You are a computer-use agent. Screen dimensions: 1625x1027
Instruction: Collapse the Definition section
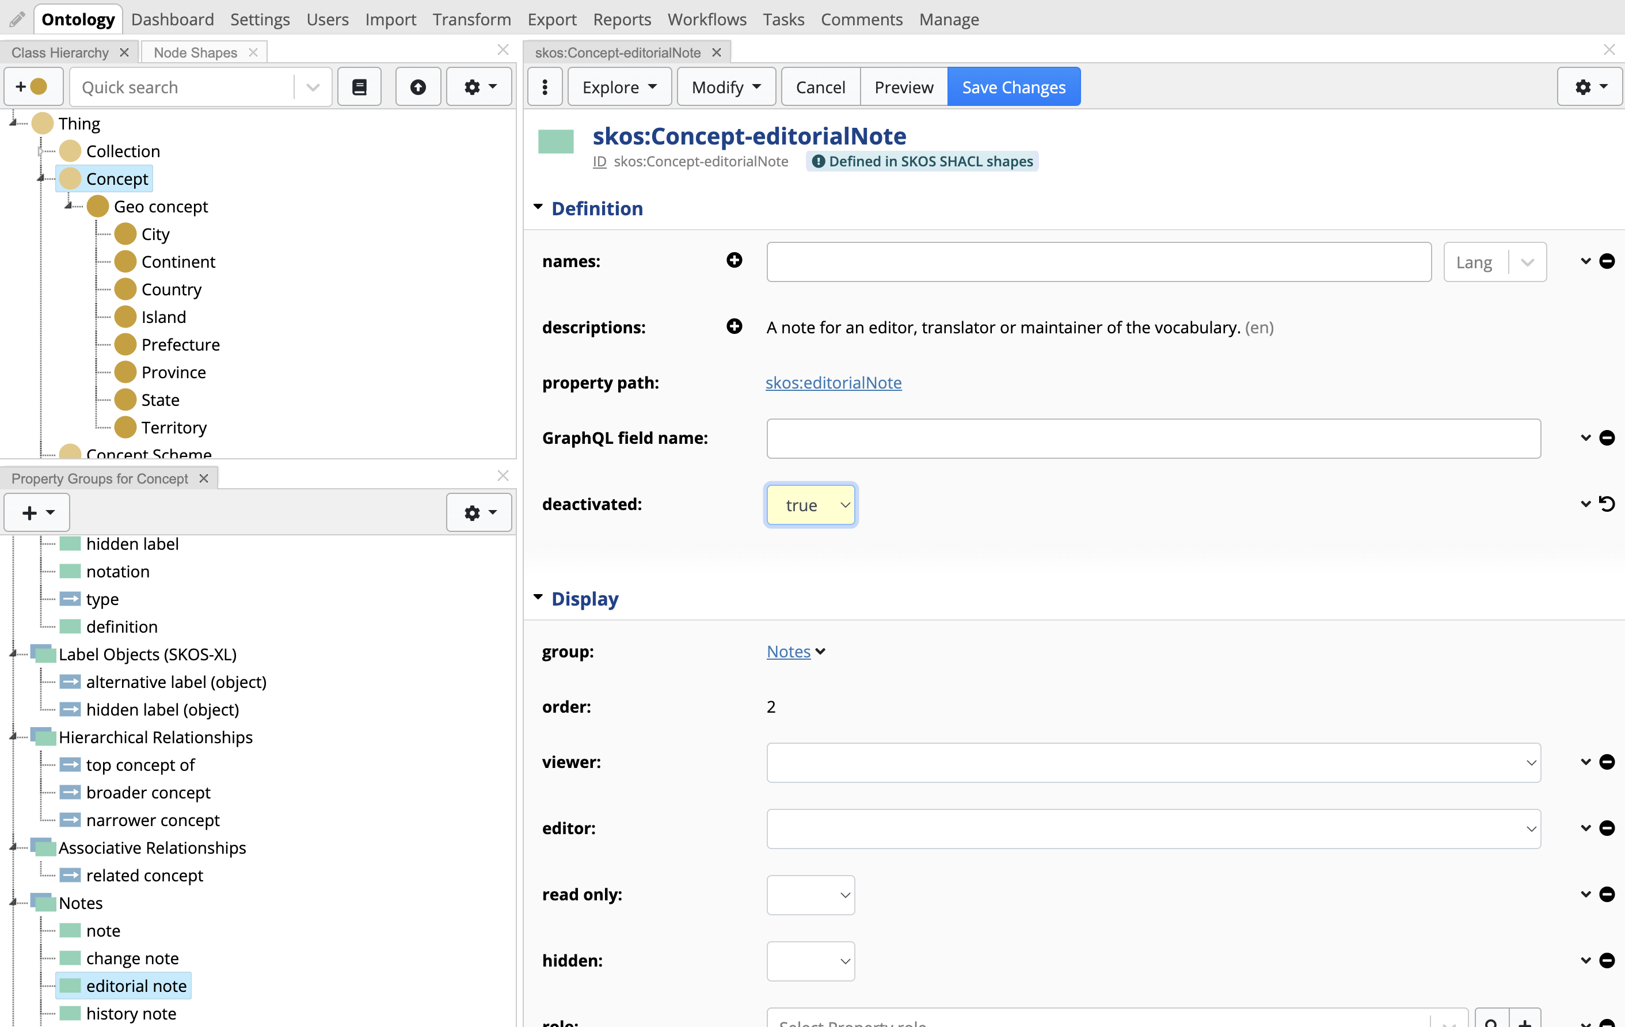click(538, 208)
